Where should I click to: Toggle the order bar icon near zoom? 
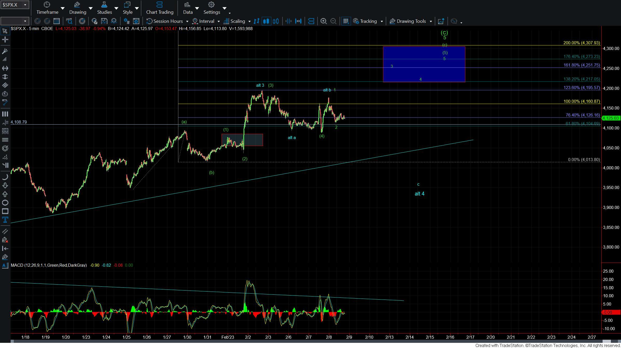[x=311, y=21]
